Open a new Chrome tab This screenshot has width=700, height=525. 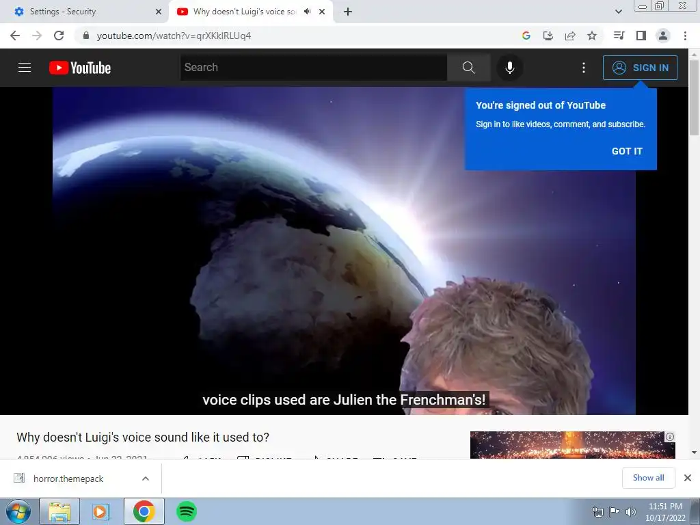[348, 12]
